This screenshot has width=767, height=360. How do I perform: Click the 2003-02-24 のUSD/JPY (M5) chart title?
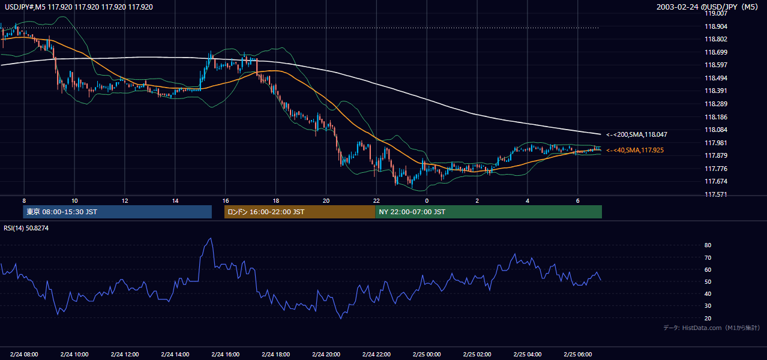(709, 7)
